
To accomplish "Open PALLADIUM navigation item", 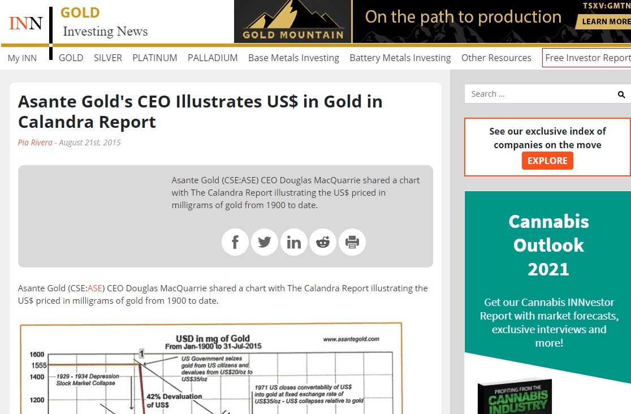I will click(x=213, y=58).
